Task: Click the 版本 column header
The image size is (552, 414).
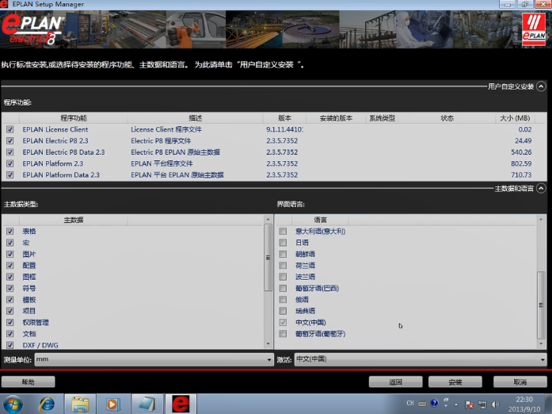Action: 284,118
